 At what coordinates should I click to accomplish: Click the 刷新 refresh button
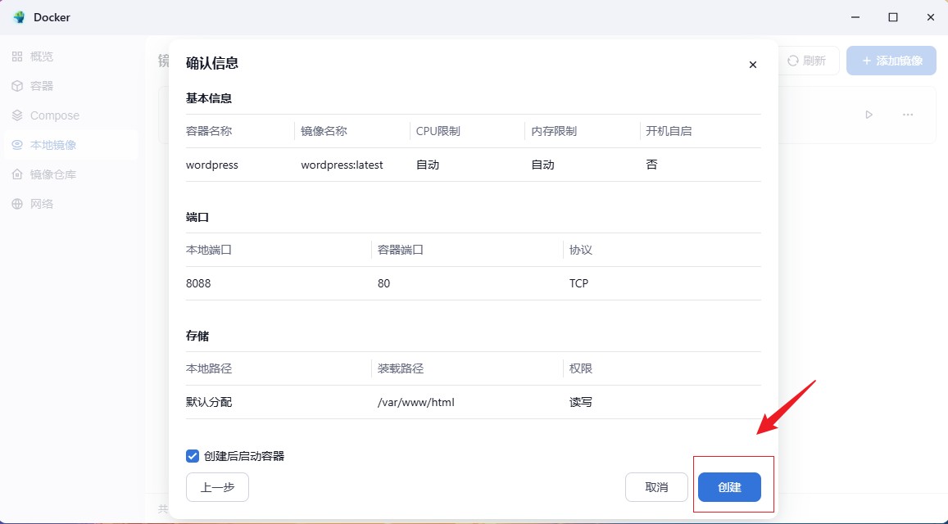coord(807,61)
